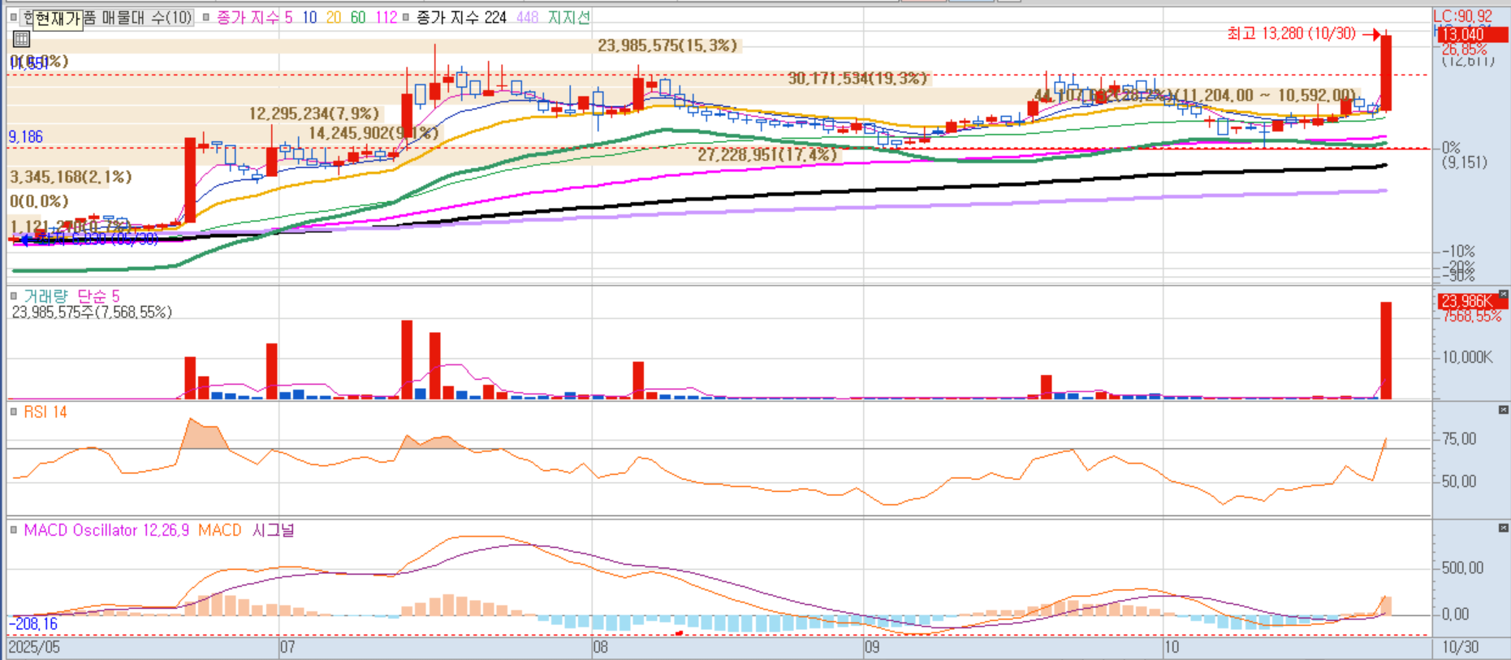
Task: Toggle the square marker before 종가 지수 5
Action: click(205, 17)
